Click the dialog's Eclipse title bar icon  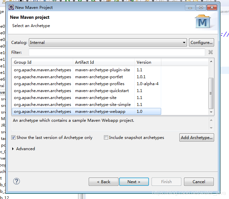coord(11,7)
